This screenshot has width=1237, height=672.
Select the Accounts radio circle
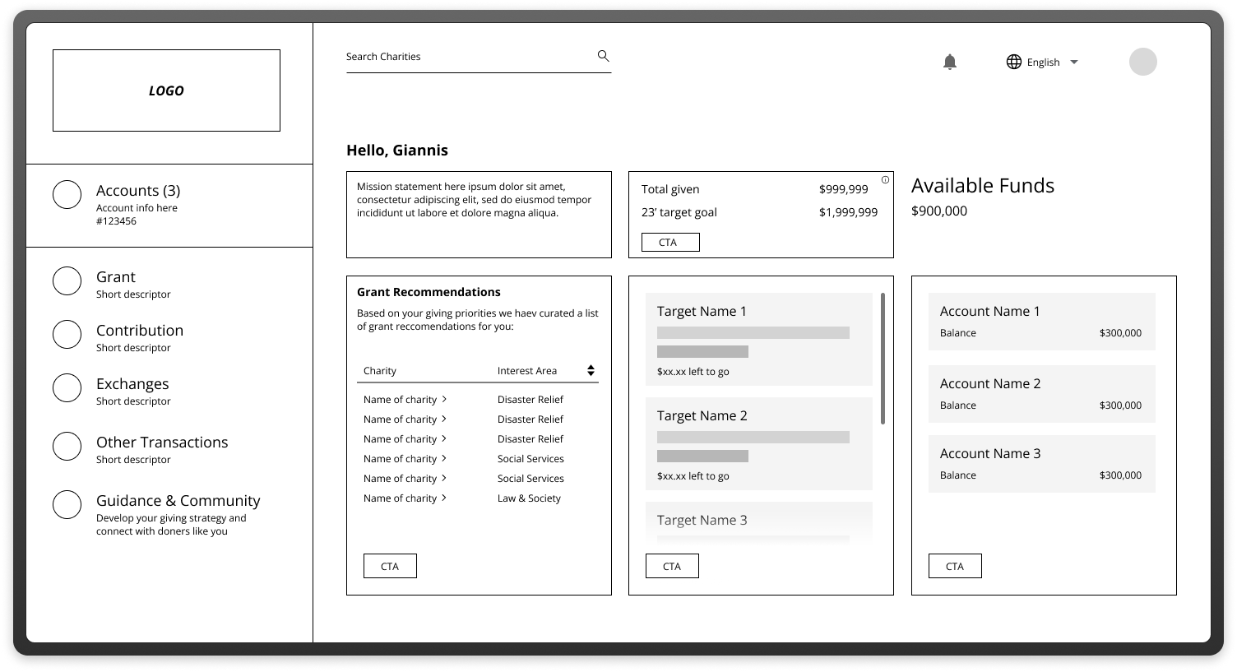(67, 194)
